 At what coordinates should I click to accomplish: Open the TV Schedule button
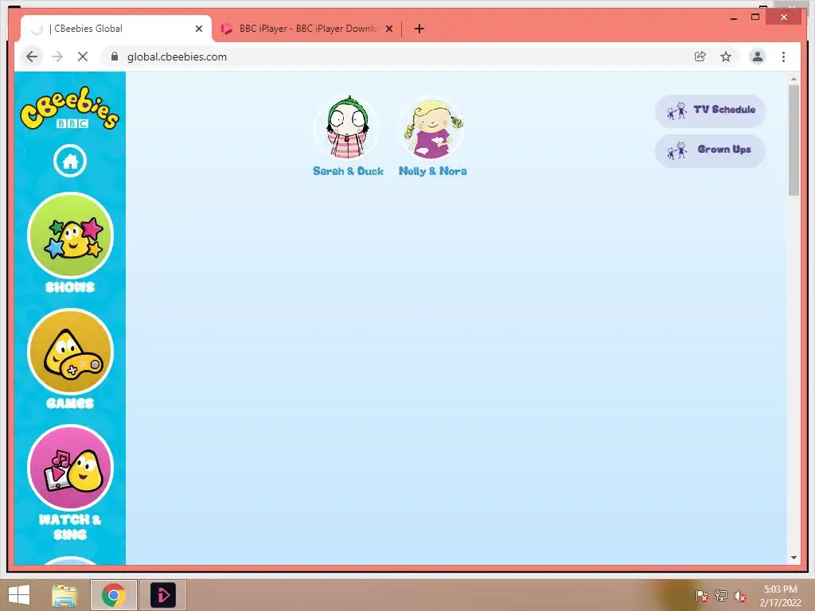pyautogui.click(x=710, y=110)
